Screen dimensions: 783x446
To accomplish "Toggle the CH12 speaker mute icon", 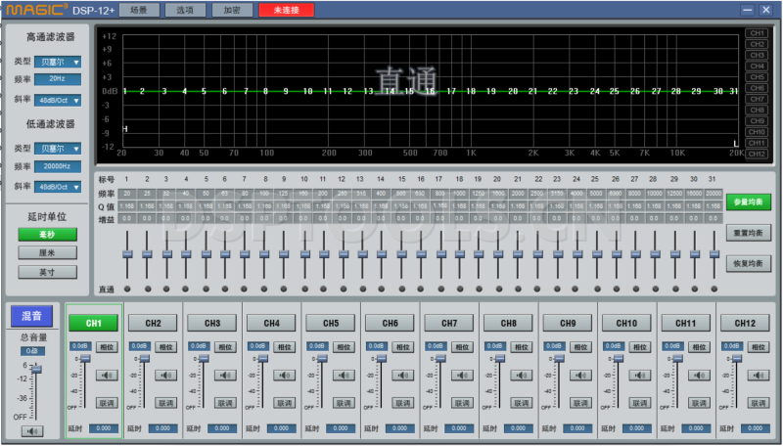I will [758, 375].
